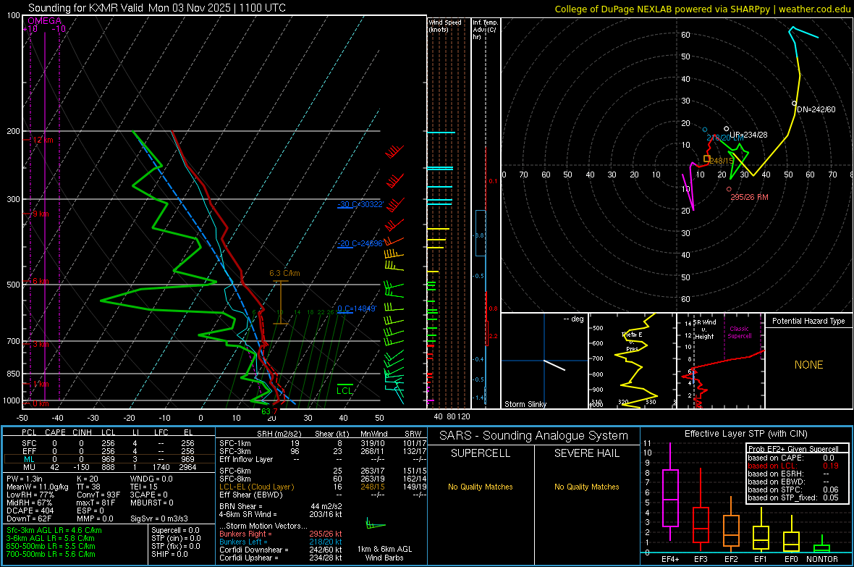Screen dimensions: 854x567
Task: Click the magenta OMEGA label
Action: tap(45, 21)
